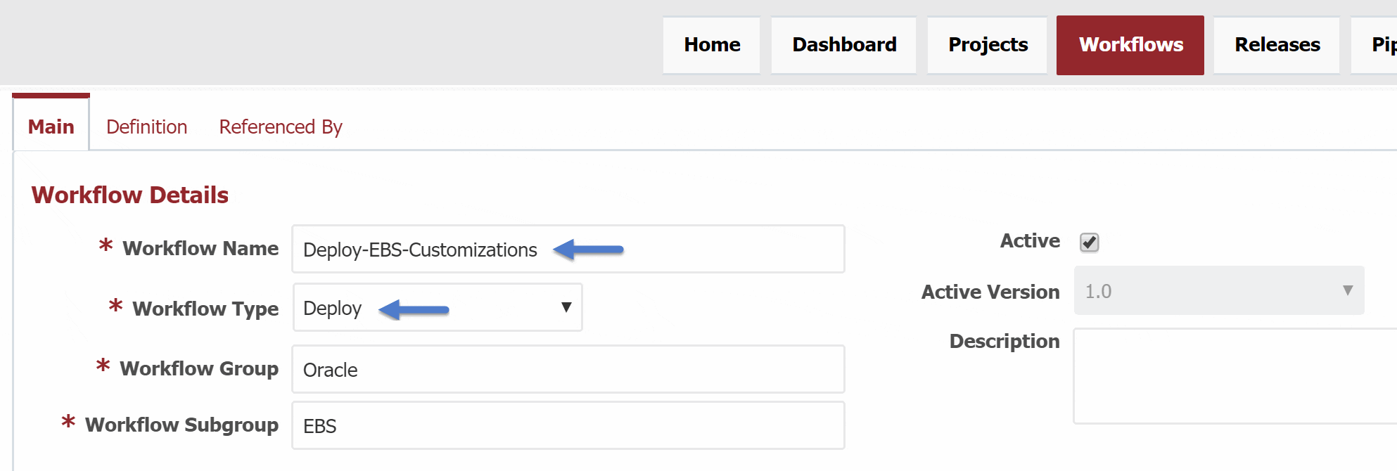
Task: Click the Workflow Type label text
Action: (205, 309)
